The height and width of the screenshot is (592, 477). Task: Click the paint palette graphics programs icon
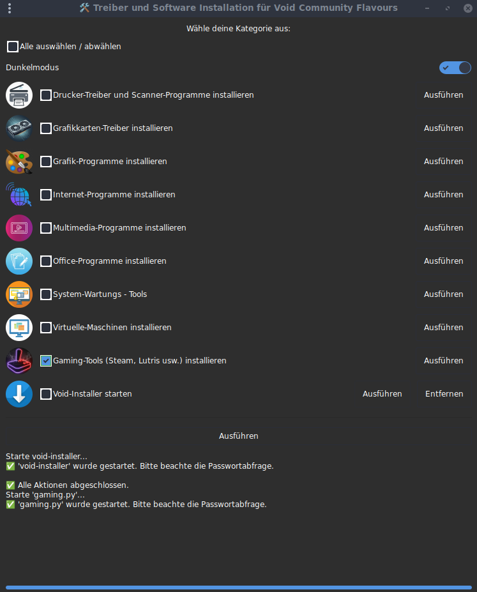19,162
